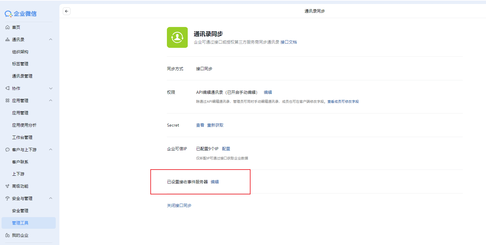Select 管理工具 menu item
Screen dimensions: 486x245
point(20,223)
